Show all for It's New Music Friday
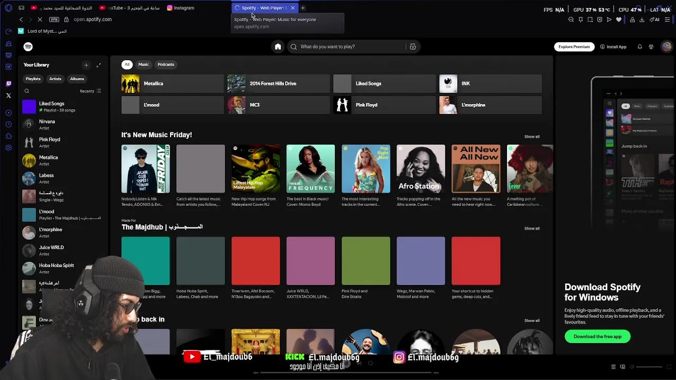 pos(532,137)
